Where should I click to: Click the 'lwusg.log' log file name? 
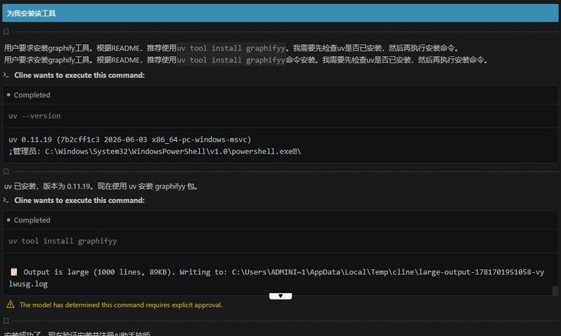pos(28,284)
